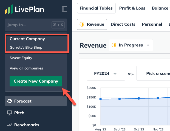Select the Financial Tables tab

coord(96,8)
